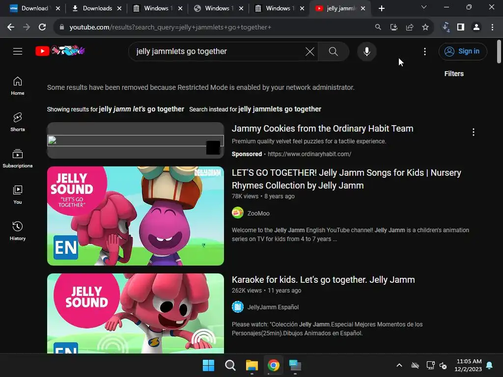Viewport: 503px width, 377px height.
Task: Open JellyJamm Español channel name
Action: click(273, 307)
